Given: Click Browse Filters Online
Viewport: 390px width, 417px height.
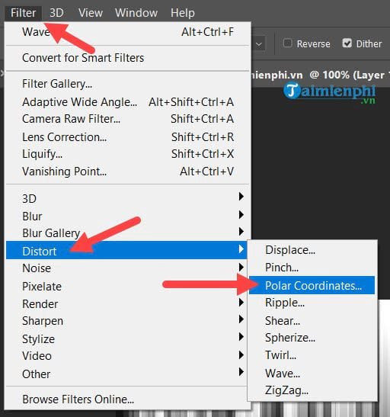Looking at the screenshot, I should [78, 399].
